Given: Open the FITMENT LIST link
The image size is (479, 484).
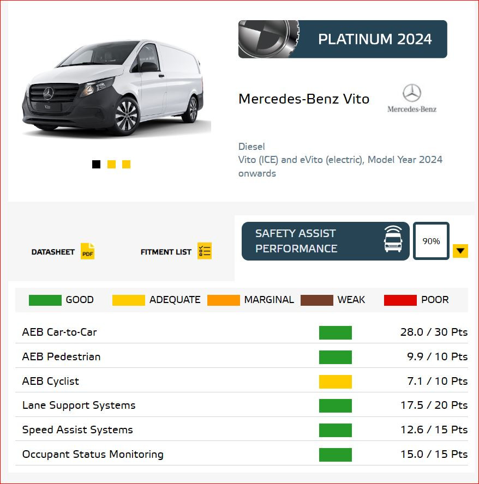Looking at the screenshot, I should pyautogui.click(x=166, y=252).
